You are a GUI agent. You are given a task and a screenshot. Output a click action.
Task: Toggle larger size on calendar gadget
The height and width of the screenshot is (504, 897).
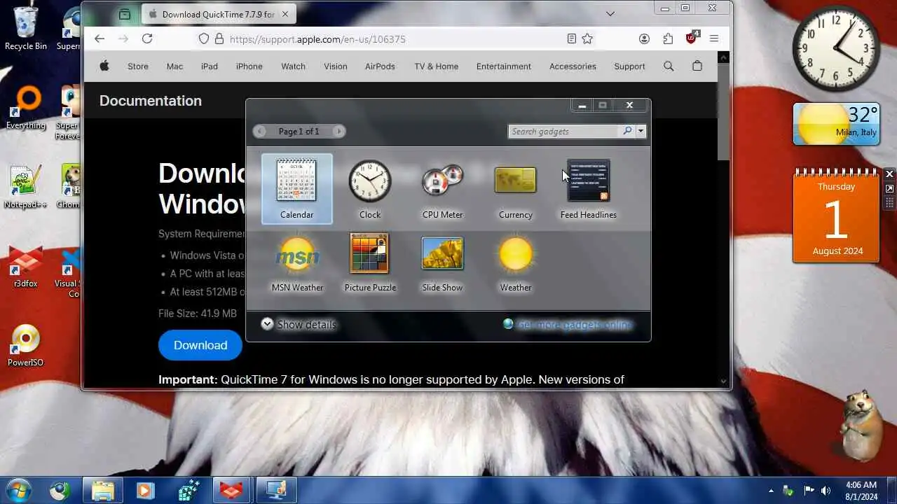pyautogui.click(x=889, y=189)
